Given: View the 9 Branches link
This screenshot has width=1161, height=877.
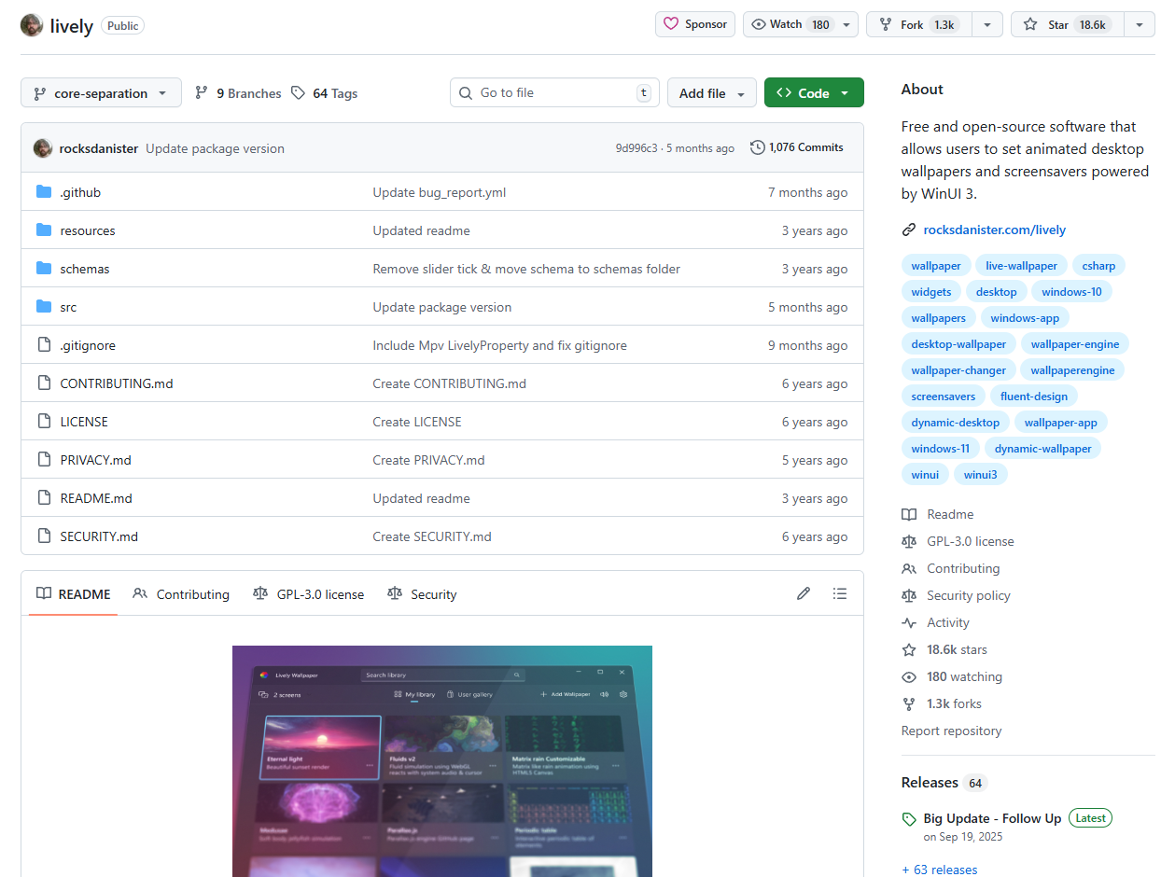Looking at the screenshot, I should coord(238,93).
